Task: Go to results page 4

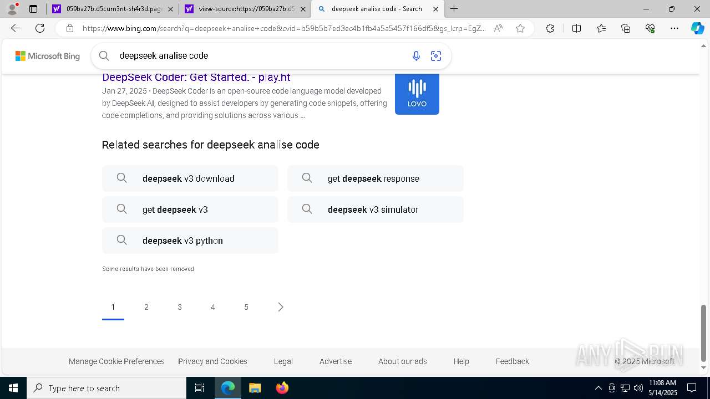Action: [x=213, y=307]
